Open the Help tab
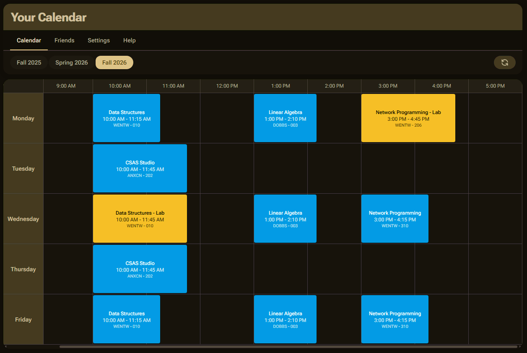 [x=129, y=40]
